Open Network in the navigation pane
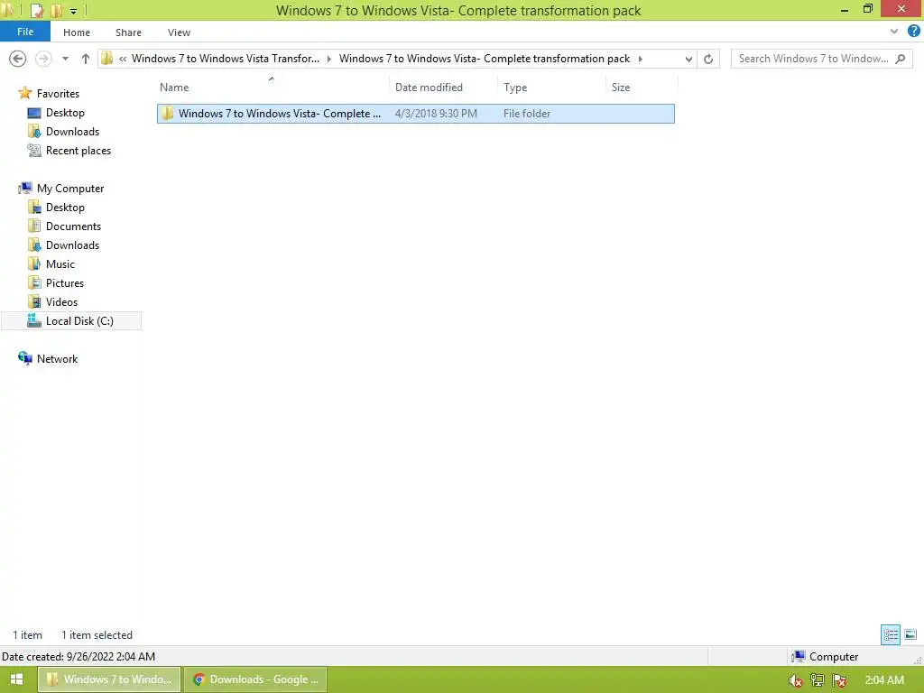 click(57, 359)
